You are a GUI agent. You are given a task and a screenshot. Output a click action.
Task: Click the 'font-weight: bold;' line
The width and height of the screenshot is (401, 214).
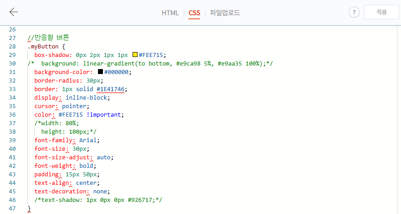[65, 166]
